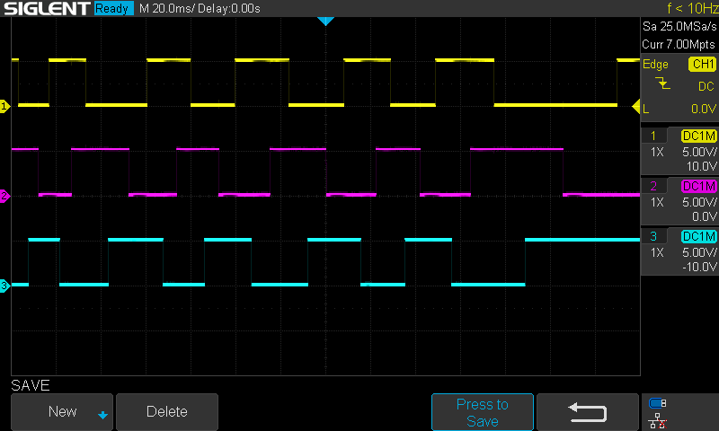Select the channel 1 ground level marker

tap(4, 106)
